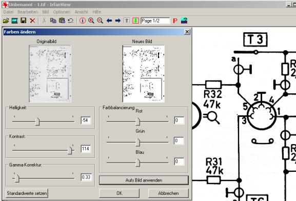Click the Zoom out magnifier
The image size is (296, 201).
pos(100,21)
